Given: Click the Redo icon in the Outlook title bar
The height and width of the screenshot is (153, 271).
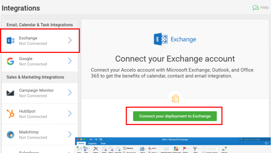Looking at the screenshot, I should tap(96, 139).
